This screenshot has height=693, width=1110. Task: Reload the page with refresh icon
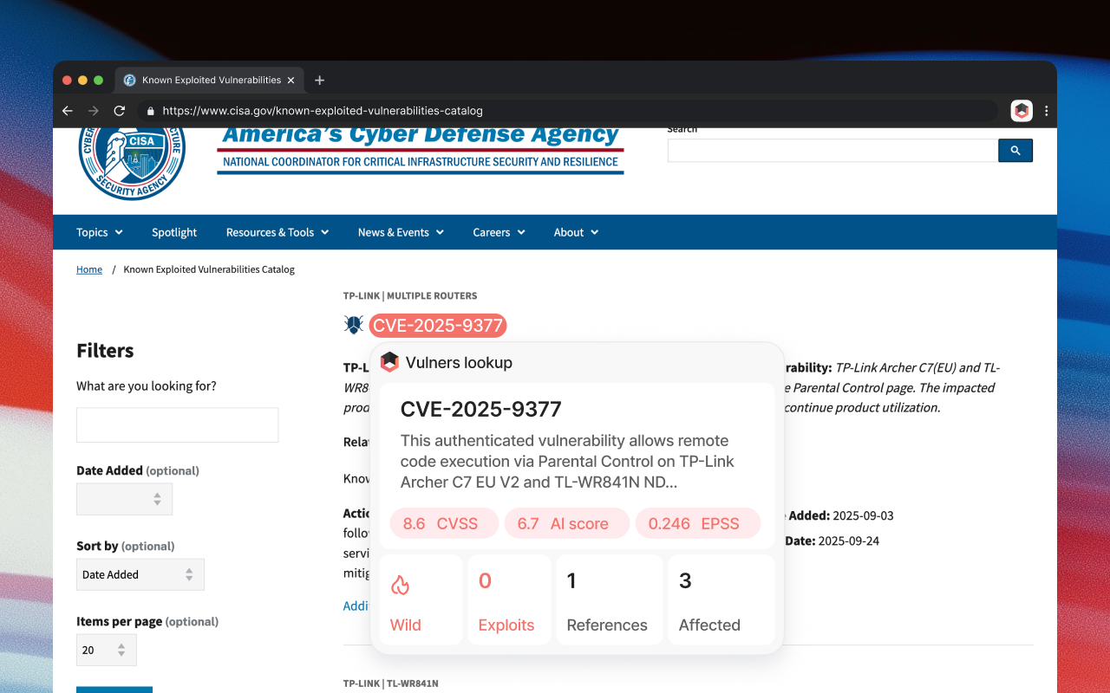[x=120, y=111]
